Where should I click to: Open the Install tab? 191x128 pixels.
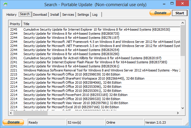(55, 15)
